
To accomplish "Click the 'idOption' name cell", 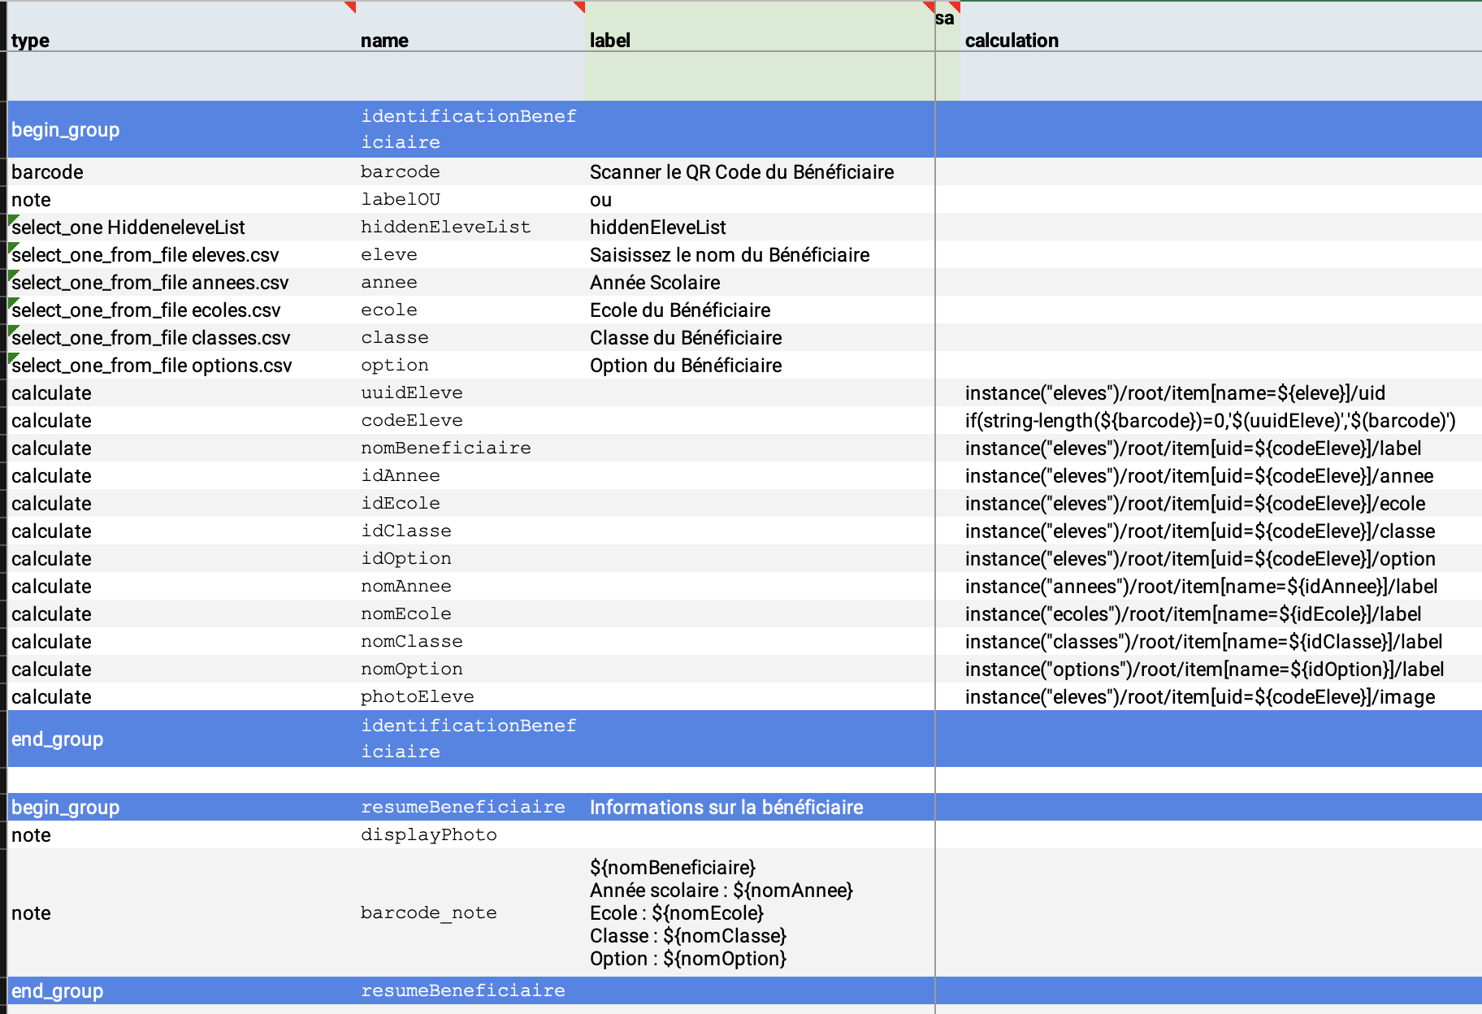I will pyautogui.click(x=470, y=558).
